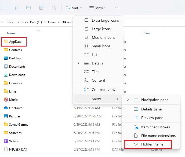
Task: Expand chevron after Users breadcrumb
Action: click(59, 22)
